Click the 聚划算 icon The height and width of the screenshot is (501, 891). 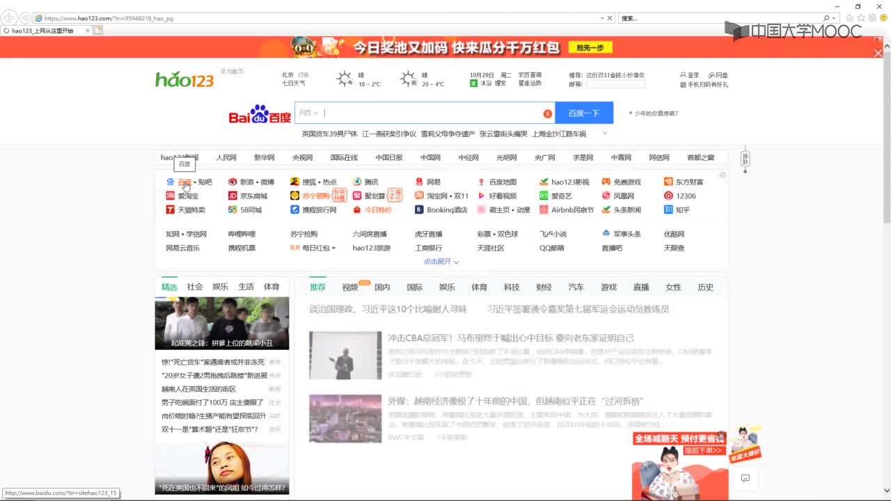tap(357, 196)
